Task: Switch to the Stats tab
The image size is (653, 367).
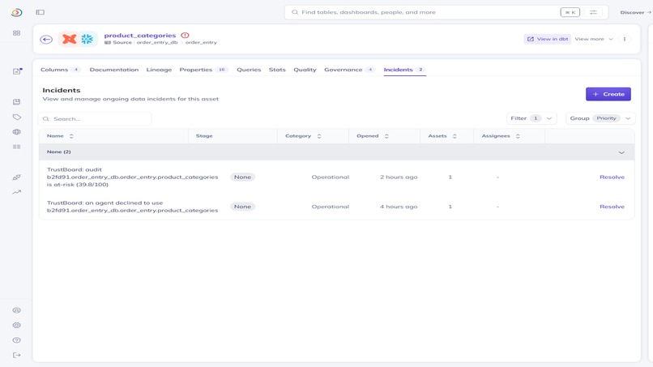Action: [277, 70]
